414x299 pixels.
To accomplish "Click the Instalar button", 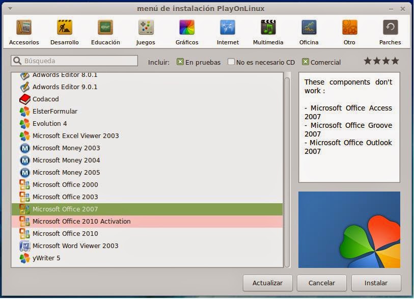I will click(376, 283).
